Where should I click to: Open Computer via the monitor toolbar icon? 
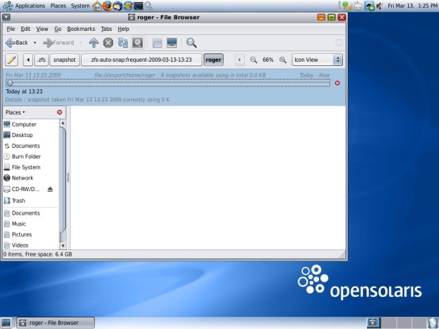(171, 42)
